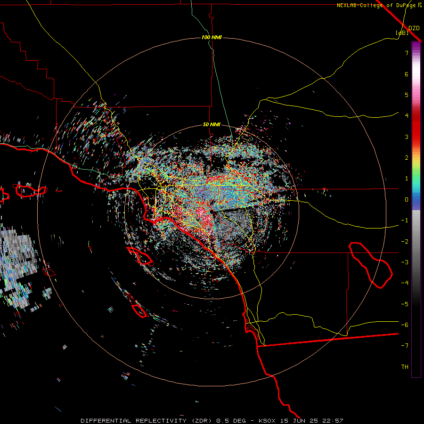Click the KSOX radar site identifier
424x424 pixels.
coord(268,421)
